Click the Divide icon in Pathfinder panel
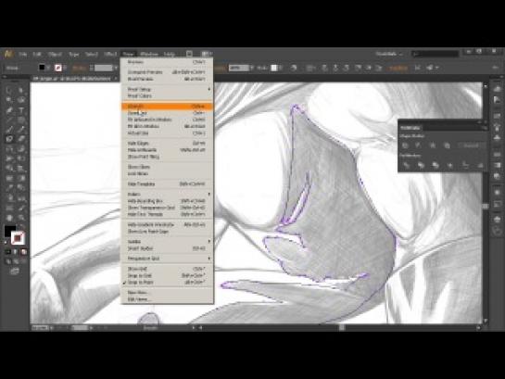This screenshot has width=505, height=379. [x=406, y=166]
